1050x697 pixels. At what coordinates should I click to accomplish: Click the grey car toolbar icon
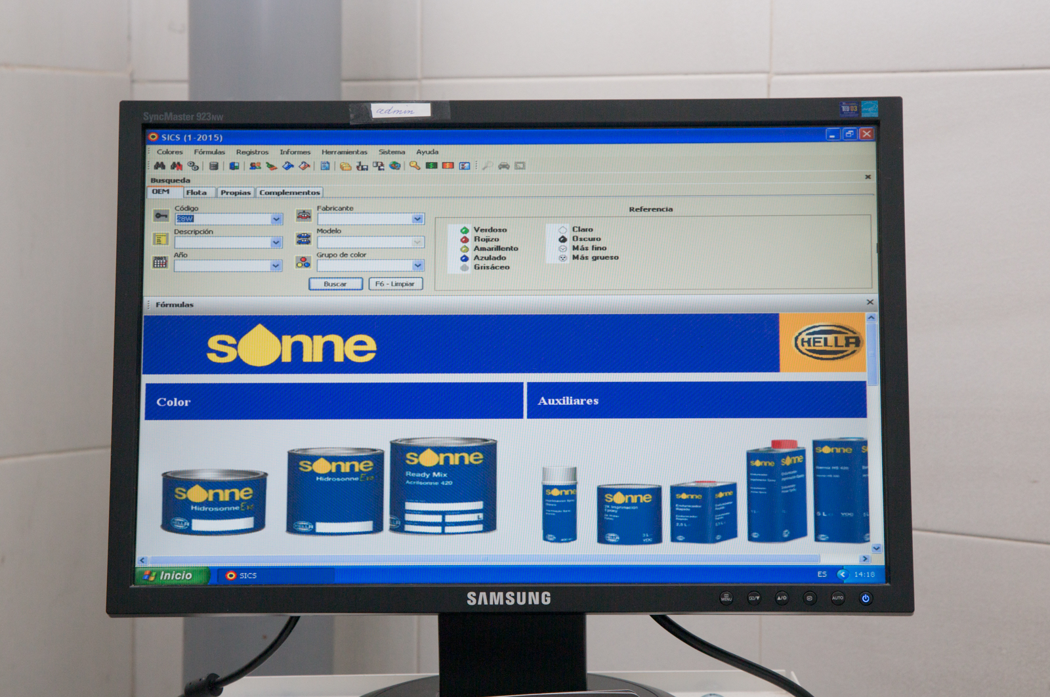tap(503, 166)
